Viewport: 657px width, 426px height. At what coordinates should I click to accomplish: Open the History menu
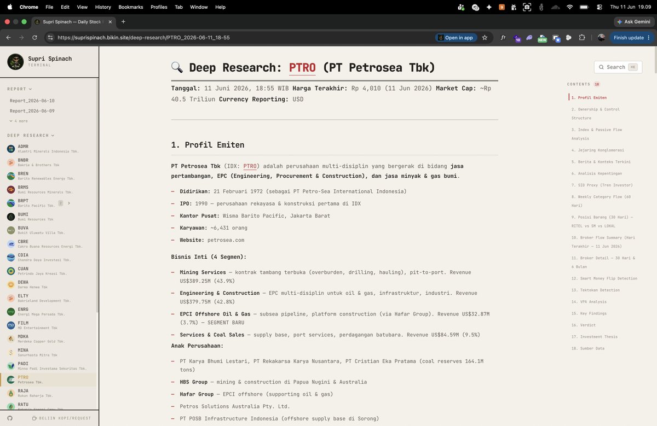[x=103, y=7]
